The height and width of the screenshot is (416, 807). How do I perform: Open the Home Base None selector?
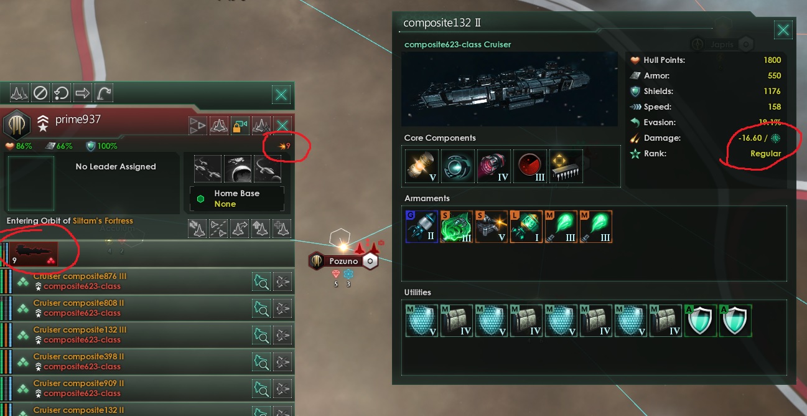point(236,199)
